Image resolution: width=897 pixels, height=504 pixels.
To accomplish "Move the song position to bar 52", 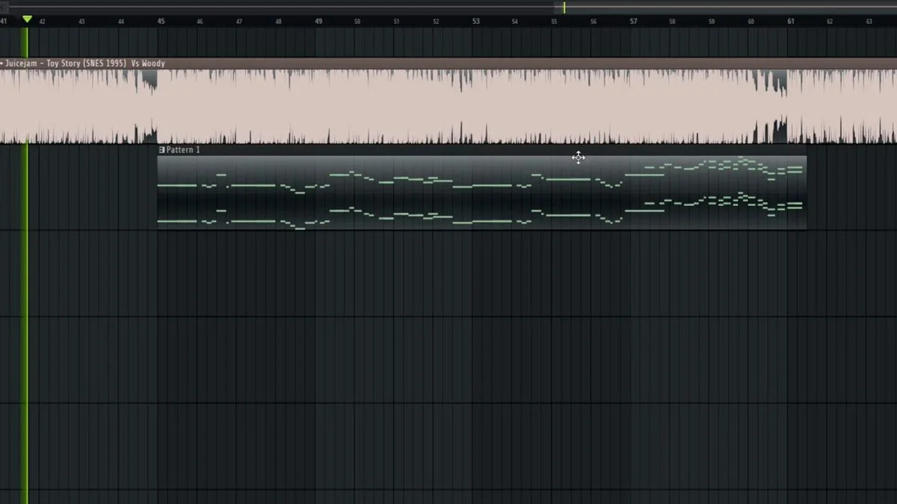I will pos(436,22).
